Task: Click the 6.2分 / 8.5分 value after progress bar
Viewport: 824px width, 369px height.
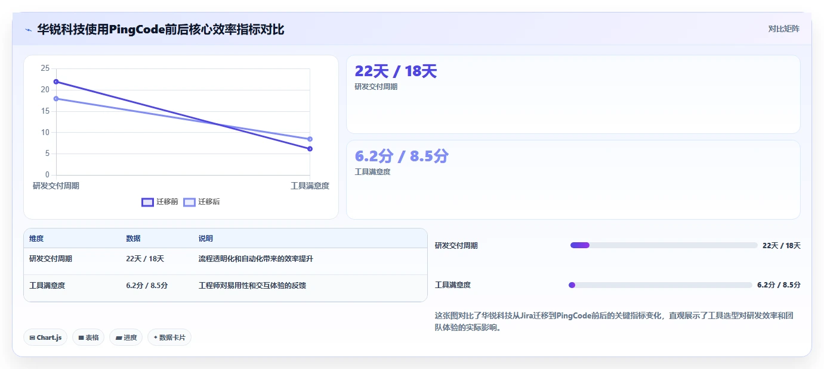Action: click(x=779, y=285)
